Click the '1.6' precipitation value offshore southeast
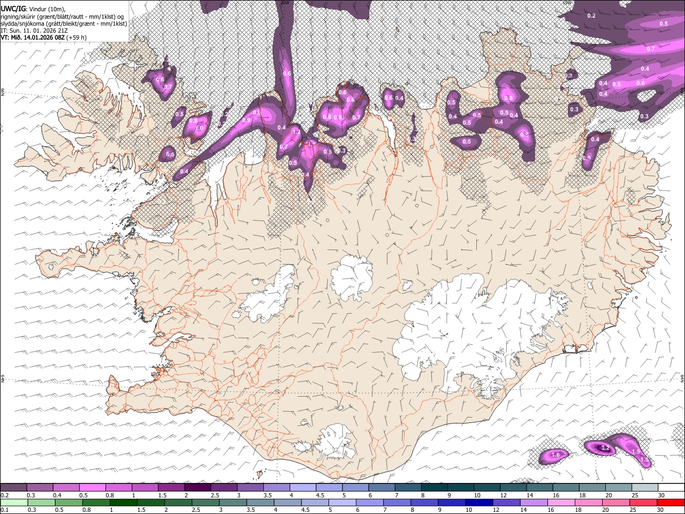The image size is (685, 514). (555, 455)
